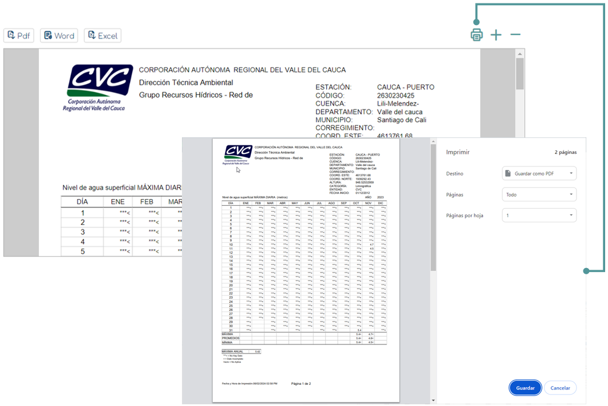Cancel the print dialog
This screenshot has height=406, width=608.
(x=560, y=388)
